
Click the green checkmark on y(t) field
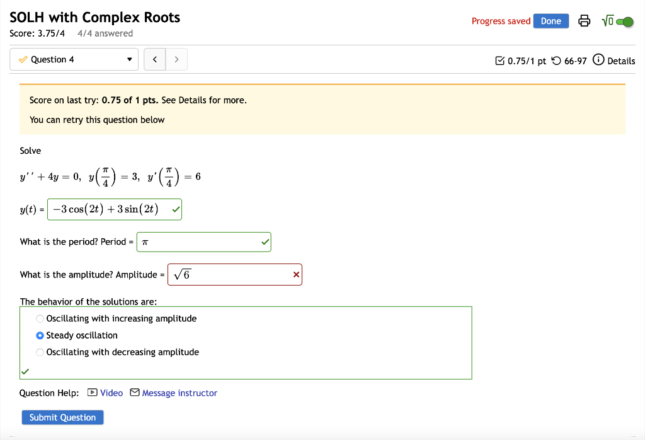[176, 209]
